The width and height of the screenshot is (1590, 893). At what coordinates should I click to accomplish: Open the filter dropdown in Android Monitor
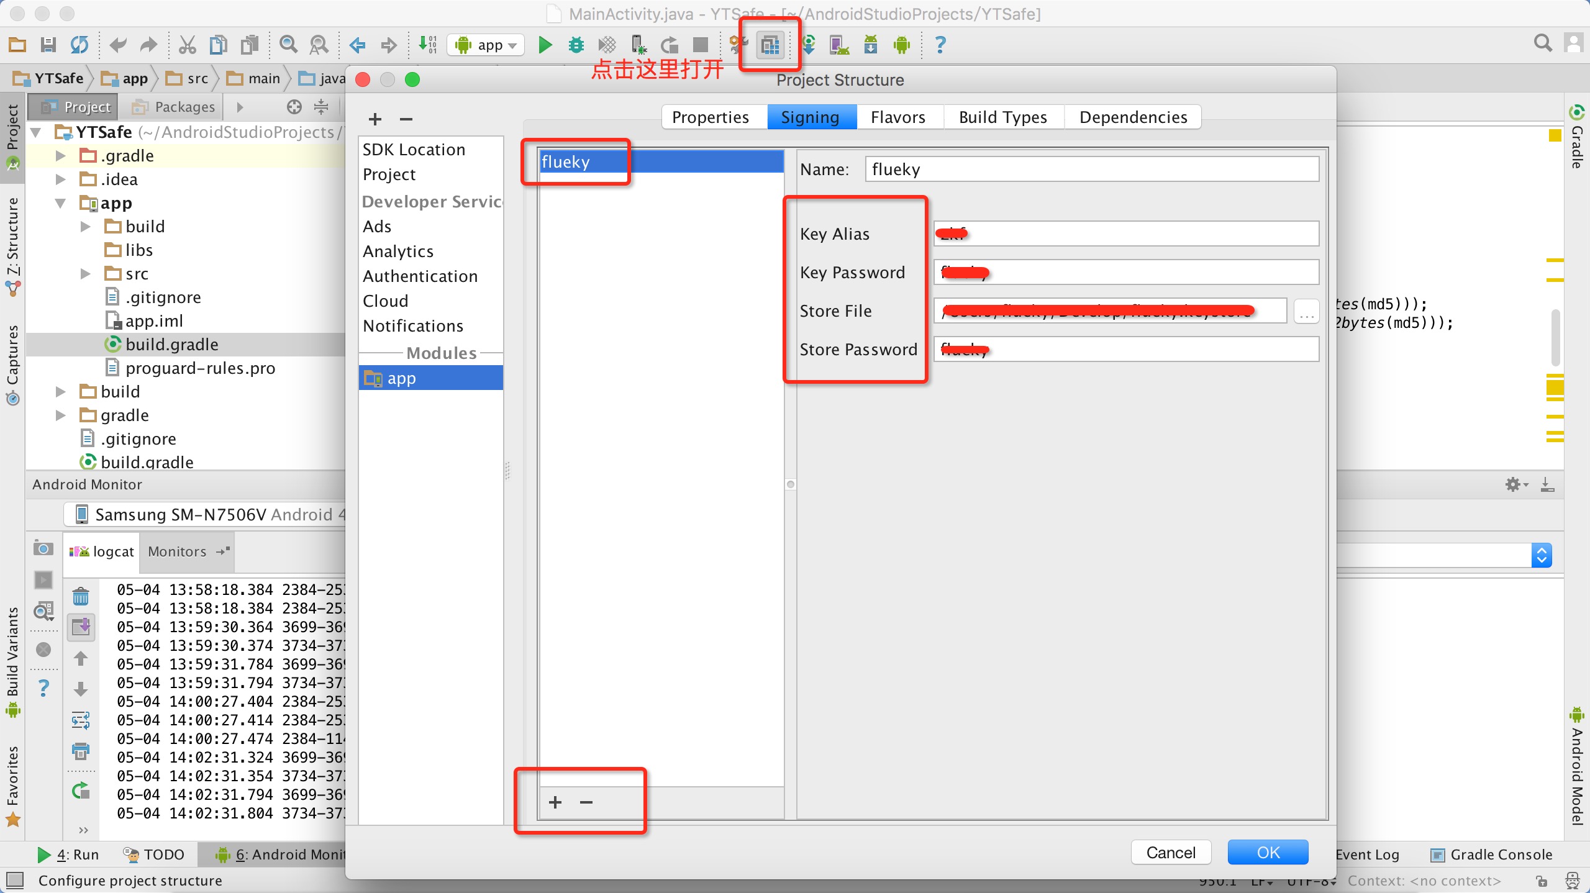pos(1541,555)
